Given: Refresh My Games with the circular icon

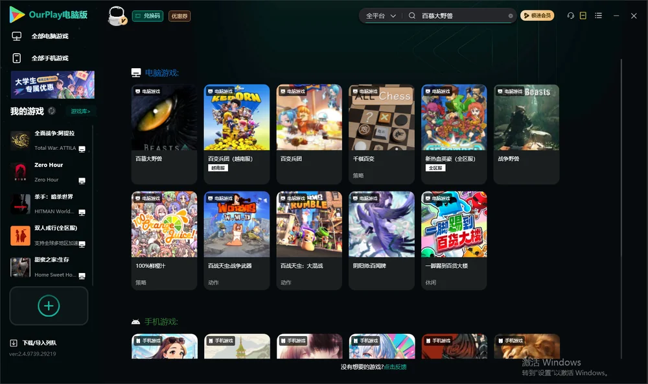Looking at the screenshot, I should 52,111.
